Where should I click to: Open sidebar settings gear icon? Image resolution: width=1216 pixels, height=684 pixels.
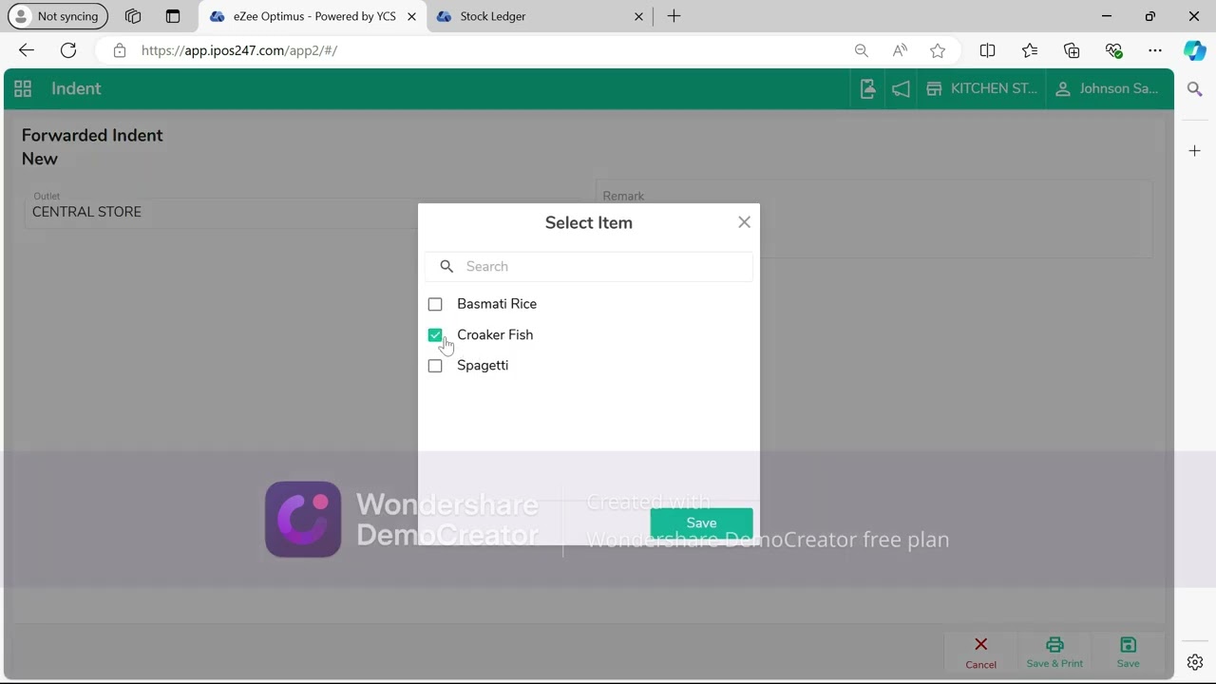point(1195,662)
